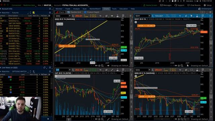Open the chart grid layout selector
Screen dimensions: 215x121
click(202, 12)
